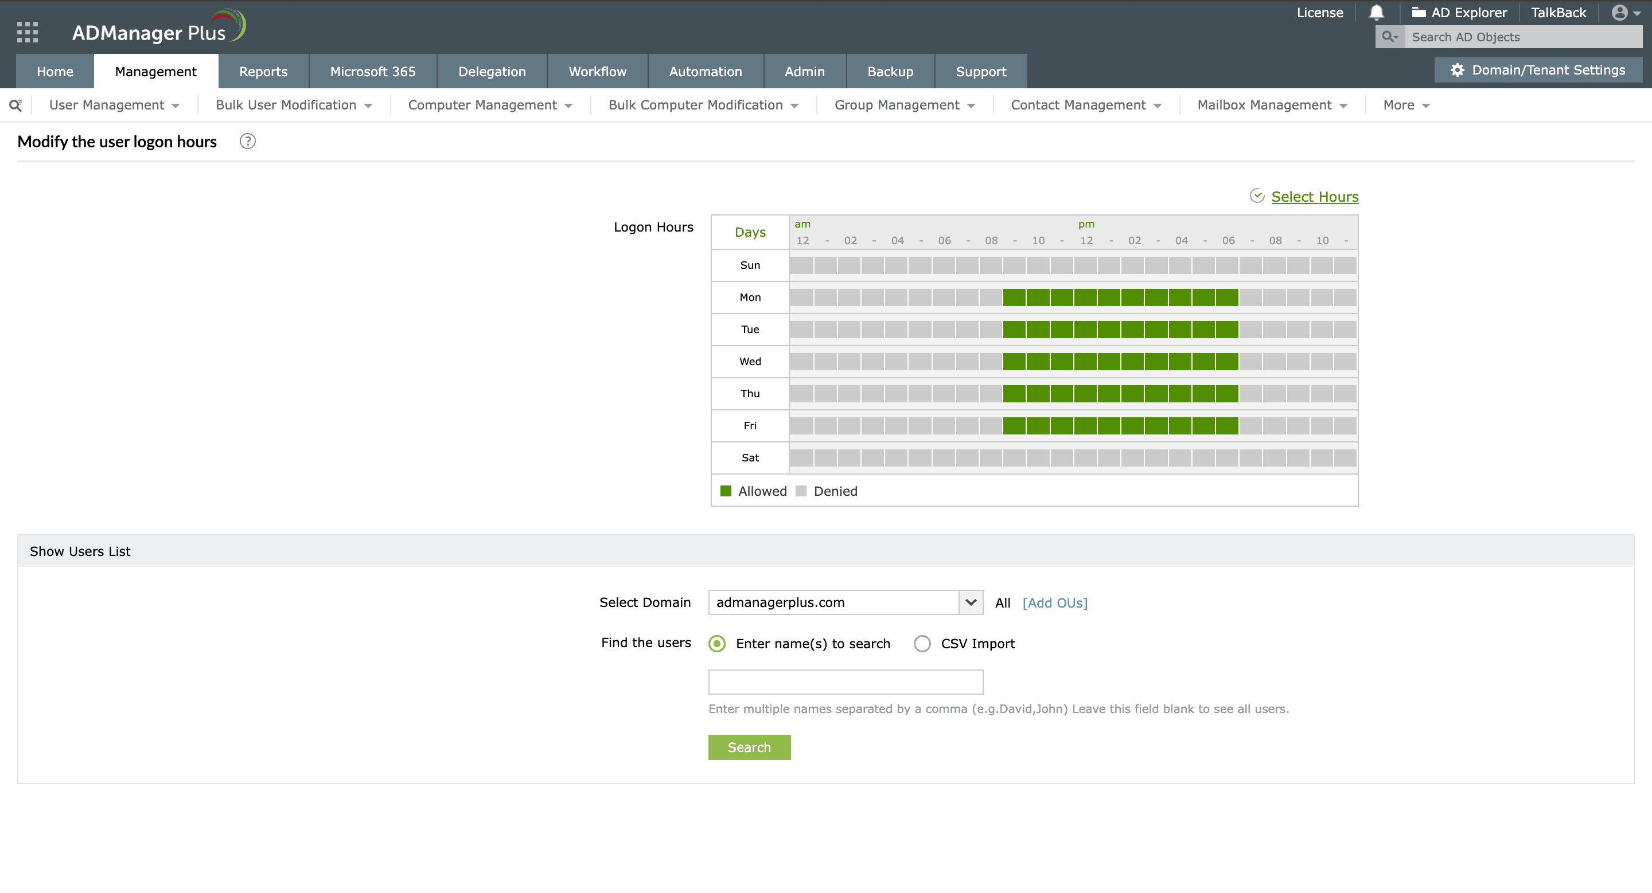The image size is (1652, 893).
Task: Select the CSV Import radio option
Action: pos(922,643)
